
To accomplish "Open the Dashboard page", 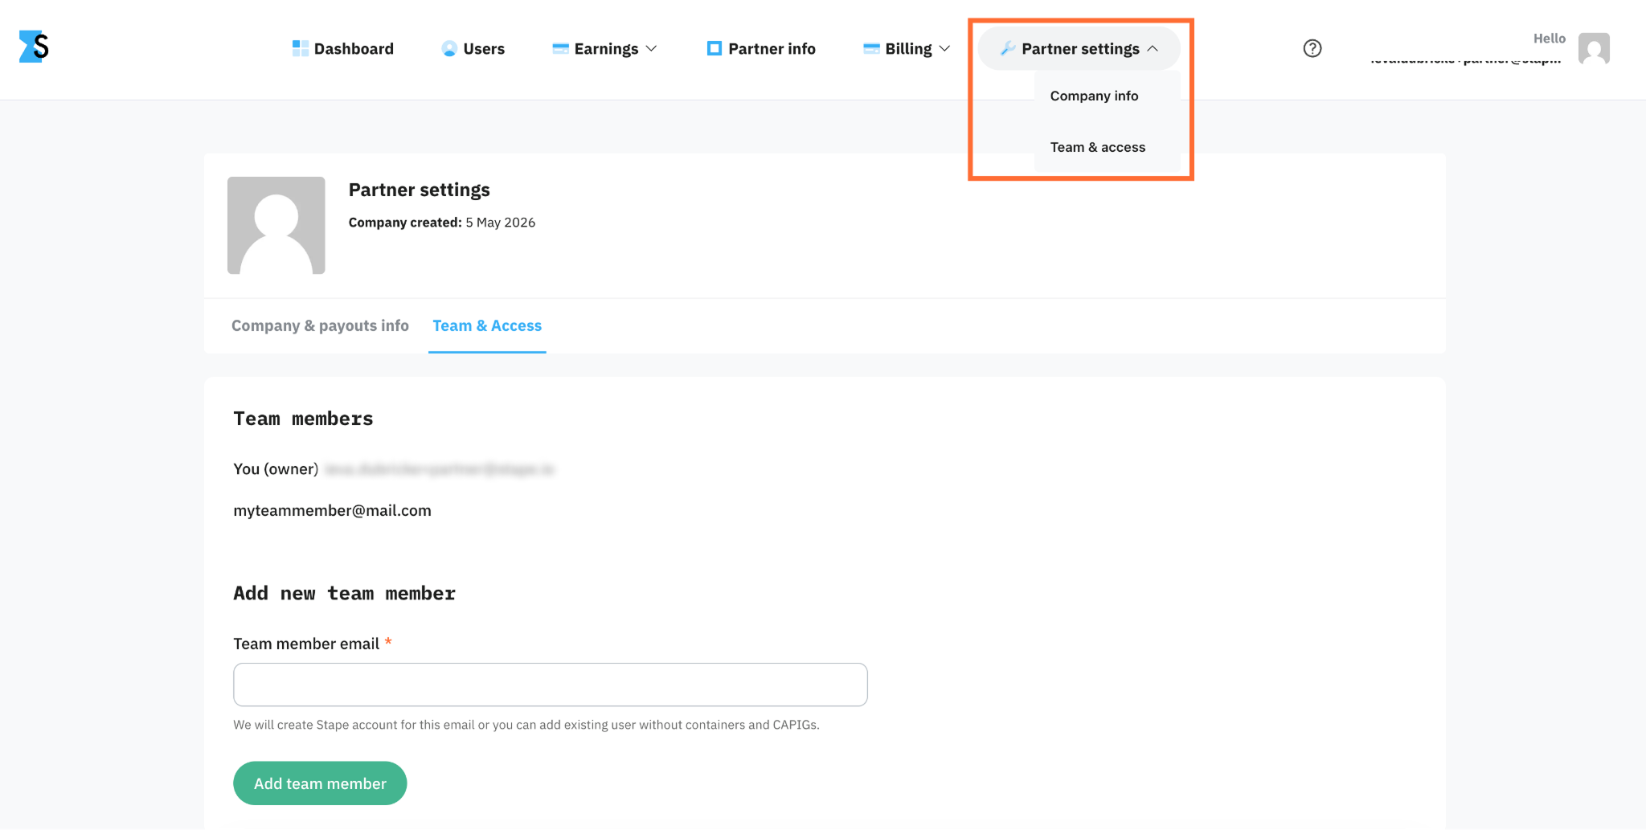I will point(343,48).
